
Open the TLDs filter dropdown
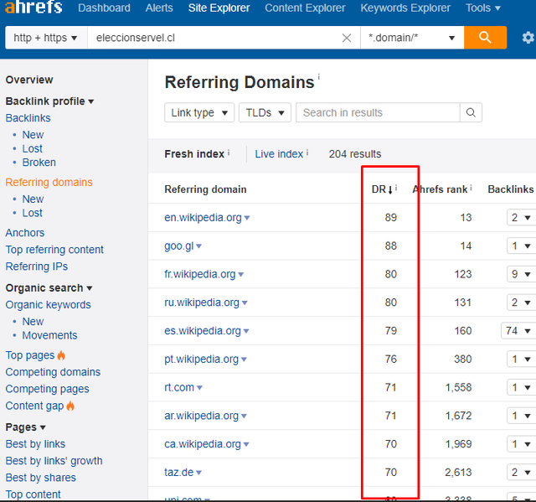coord(265,112)
